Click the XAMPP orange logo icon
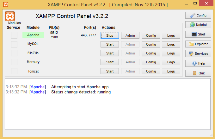Screen dimensions: 215x139 coord(10,16)
